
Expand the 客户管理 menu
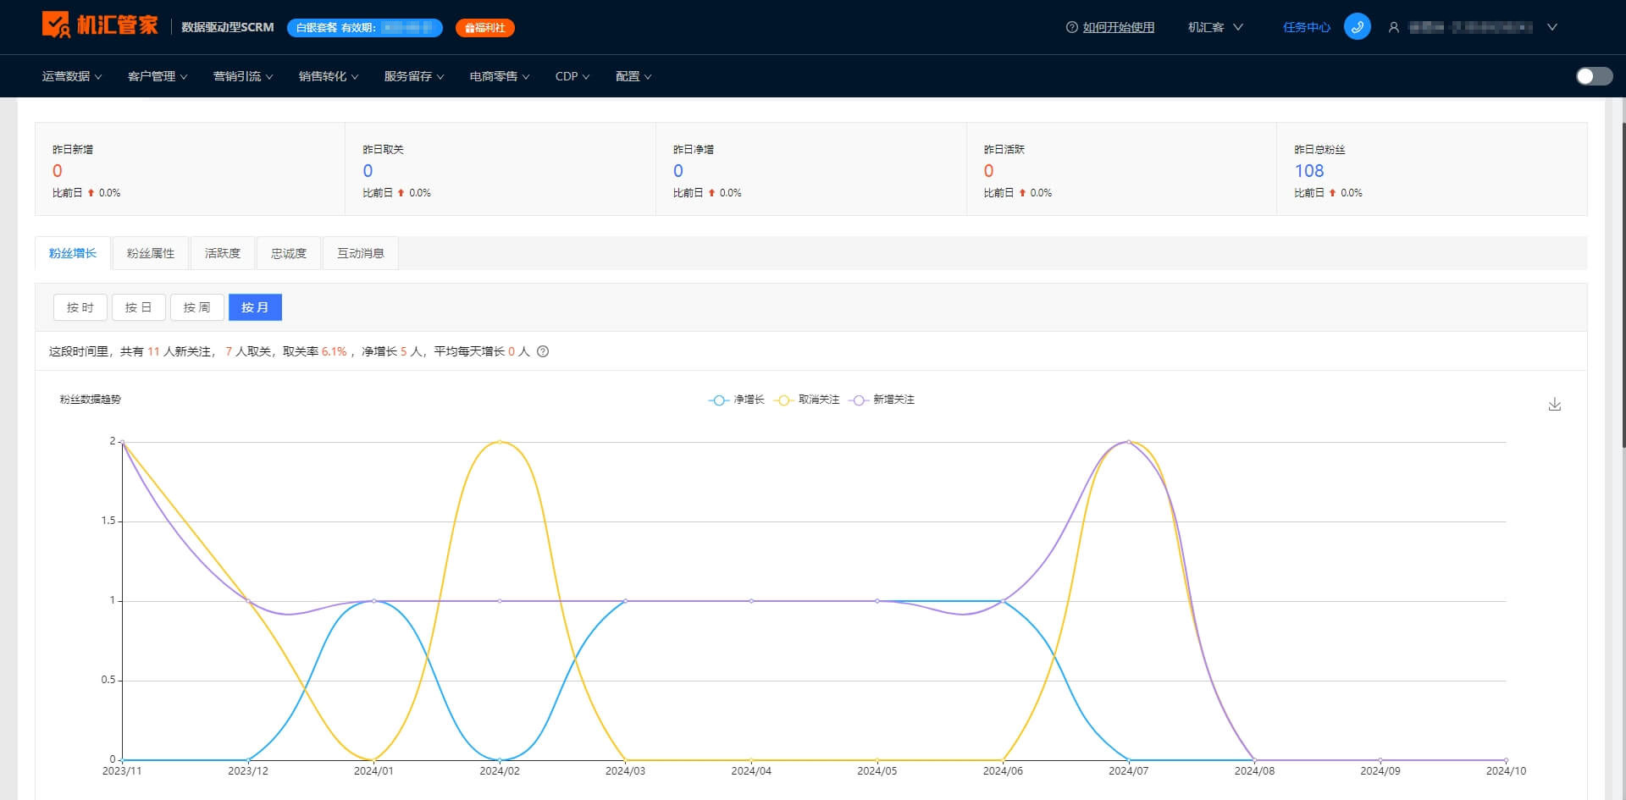(x=158, y=76)
